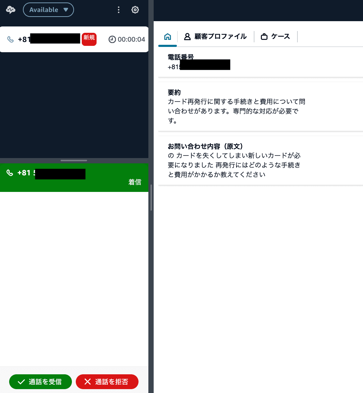
Task: Click the briefcase icon on ケース tab
Action: coord(264,37)
